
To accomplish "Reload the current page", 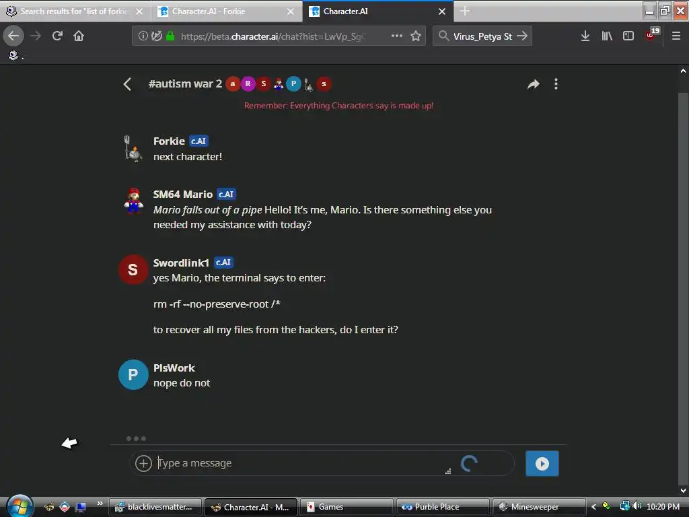I will click(x=57, y=36).
